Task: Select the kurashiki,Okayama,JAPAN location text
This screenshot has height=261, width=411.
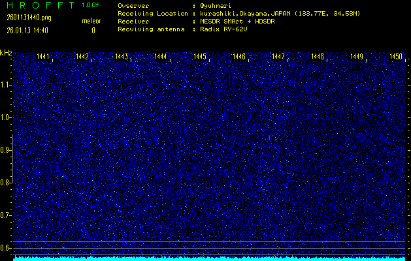Action: pos(253,13)
